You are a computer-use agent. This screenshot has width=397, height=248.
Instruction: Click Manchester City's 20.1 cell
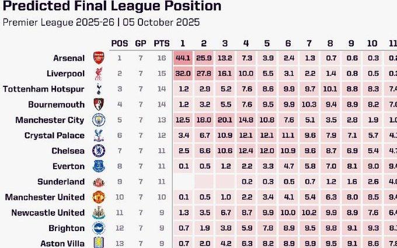225,120
